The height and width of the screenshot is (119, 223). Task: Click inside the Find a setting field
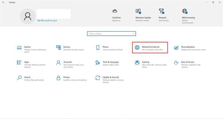point(111,33)
